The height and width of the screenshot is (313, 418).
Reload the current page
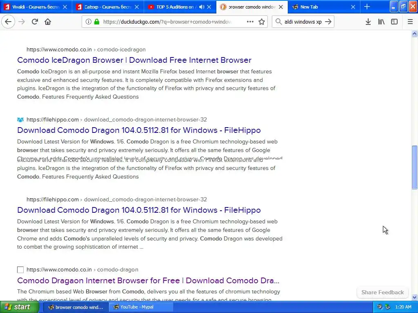(35, 22)
